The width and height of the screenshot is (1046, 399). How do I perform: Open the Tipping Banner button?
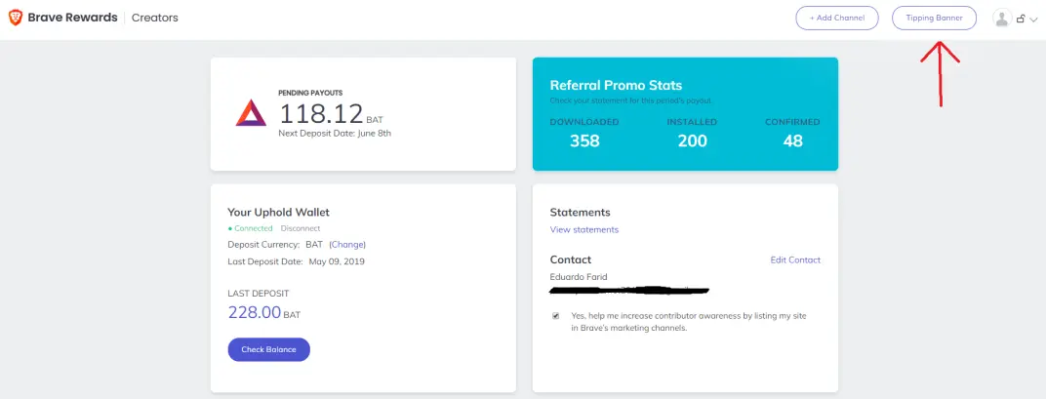[934, 18]
